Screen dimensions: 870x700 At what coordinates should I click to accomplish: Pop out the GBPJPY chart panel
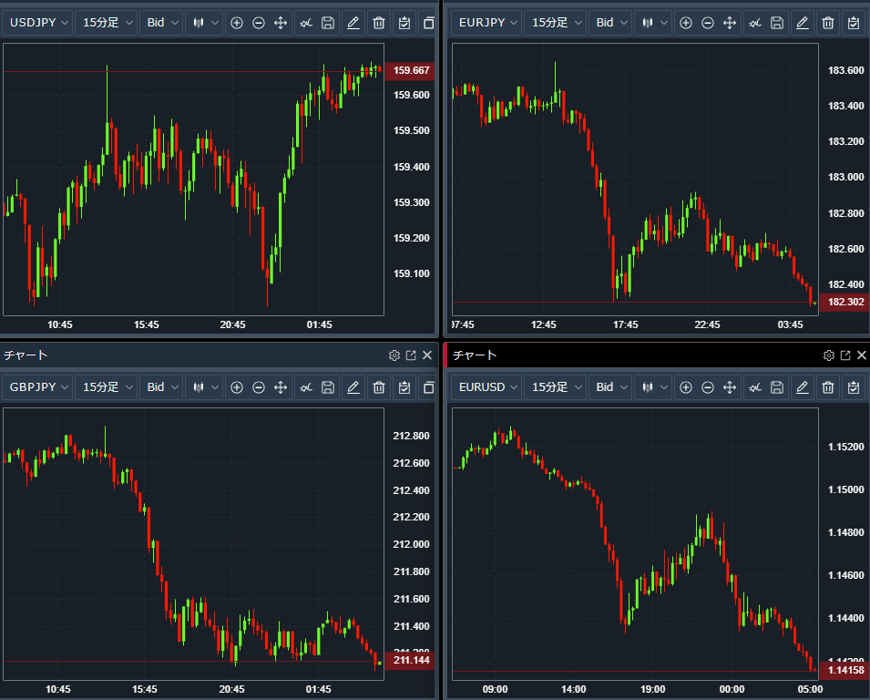click(x=411, y=355)
